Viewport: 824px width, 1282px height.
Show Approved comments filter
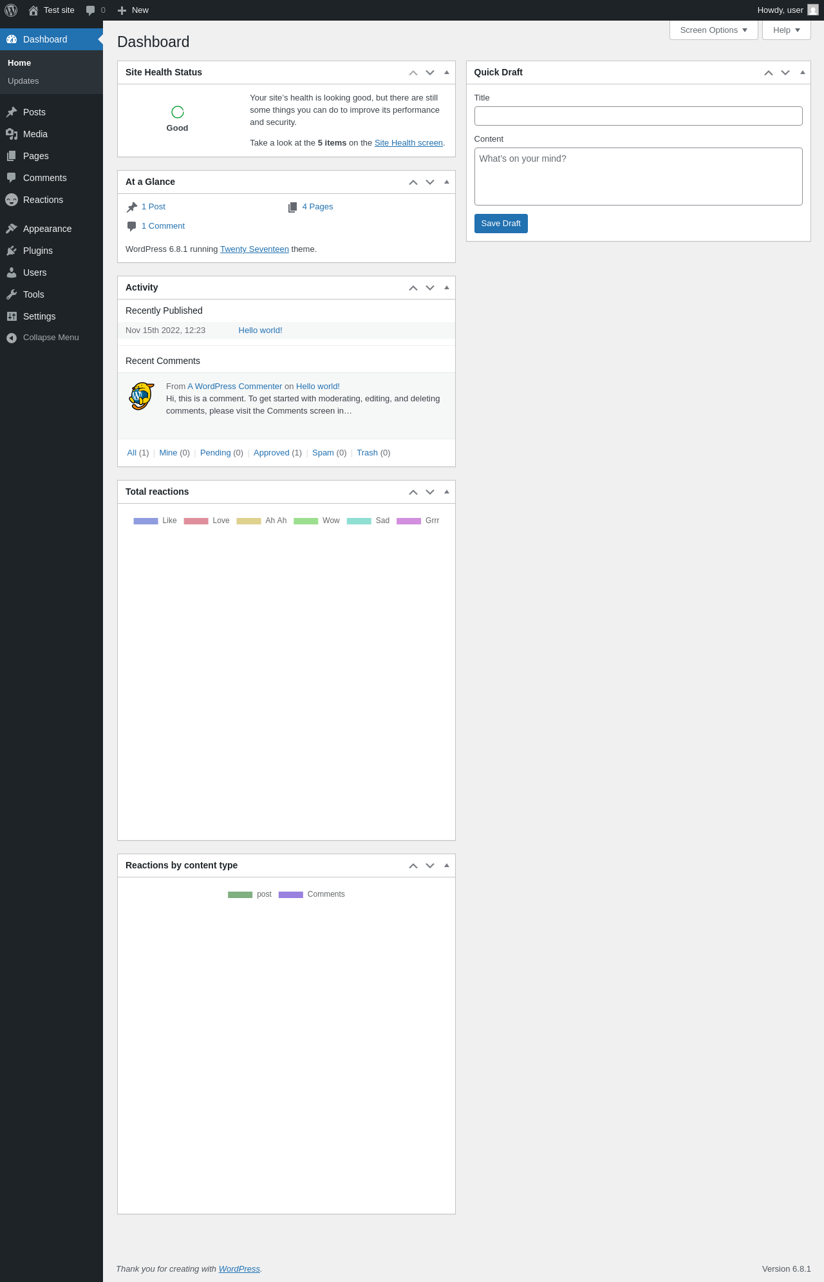271,453
